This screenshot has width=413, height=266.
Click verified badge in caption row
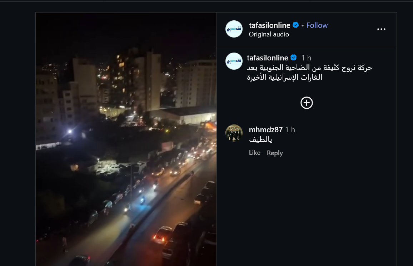(x=293, y=58)
